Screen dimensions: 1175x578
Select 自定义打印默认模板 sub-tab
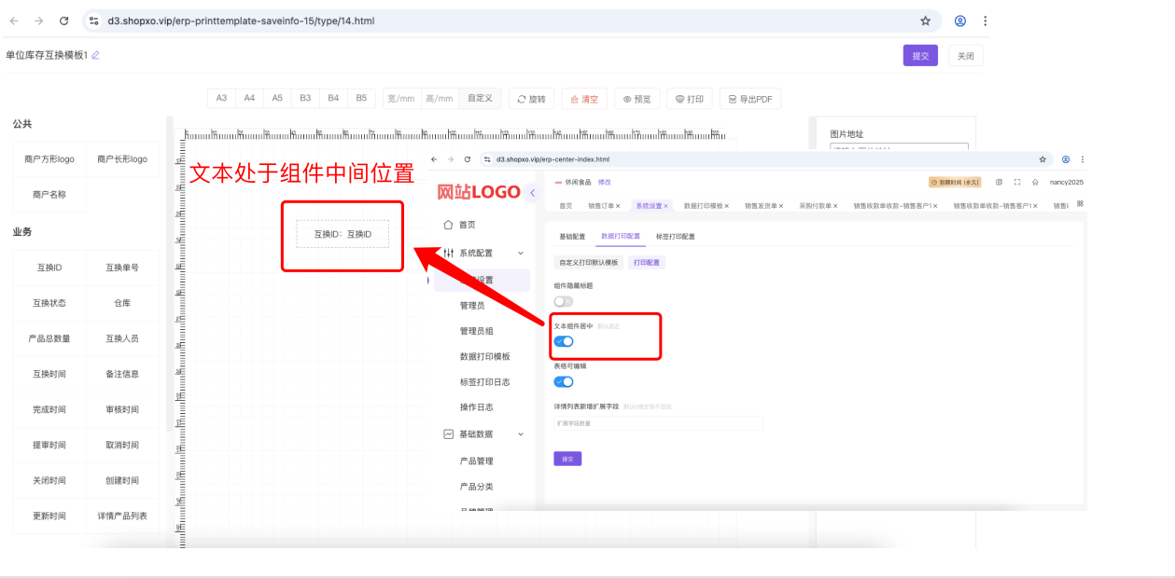coord(588,263)
